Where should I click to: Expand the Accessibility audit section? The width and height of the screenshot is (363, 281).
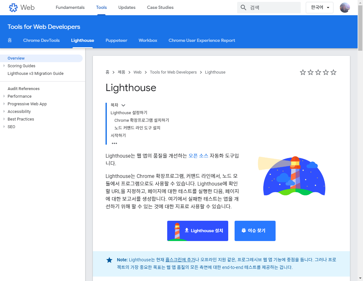[x=4, y=112]
